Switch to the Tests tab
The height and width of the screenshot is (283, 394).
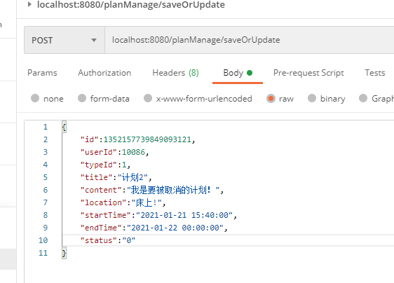pyautogui.click(x=375, y=73)
